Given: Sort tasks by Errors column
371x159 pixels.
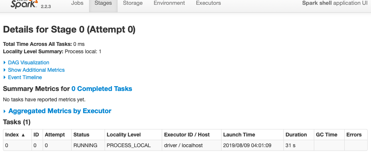Looking at the screenshot, I should click(356, 135).
